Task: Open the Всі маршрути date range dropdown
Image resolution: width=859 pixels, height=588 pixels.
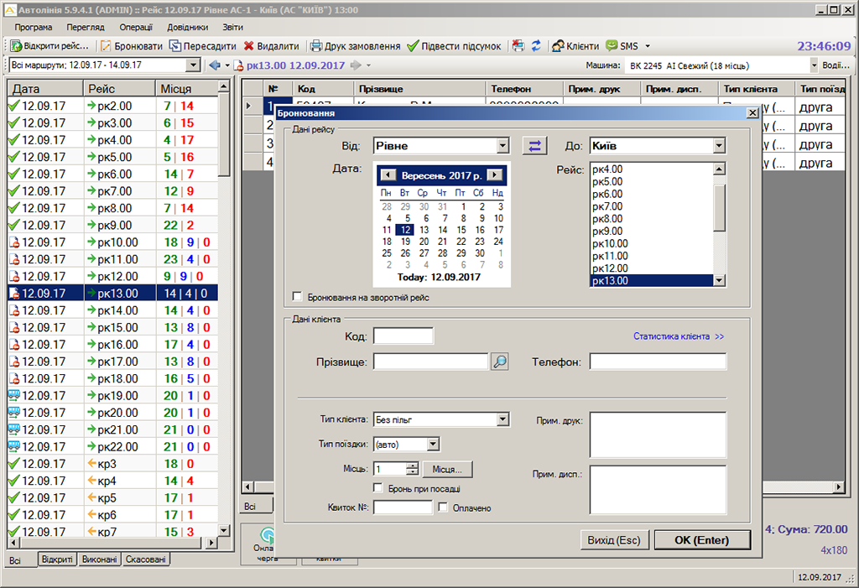Action: click(x=192, y=65)
